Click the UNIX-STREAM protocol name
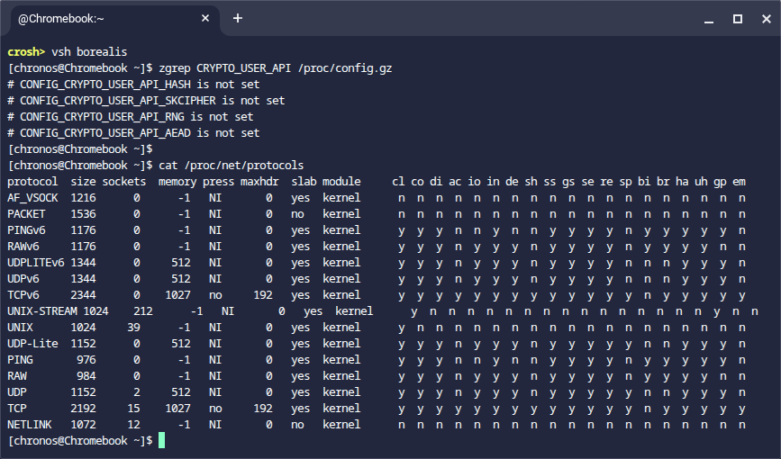 (x=41, y=311)
